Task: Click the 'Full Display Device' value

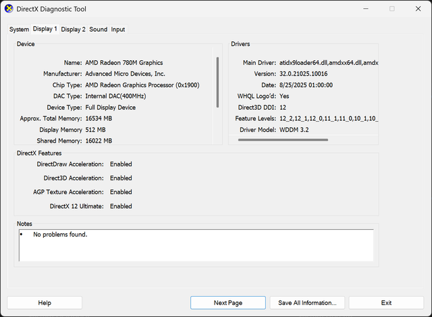Action: (x=110, y=107)
